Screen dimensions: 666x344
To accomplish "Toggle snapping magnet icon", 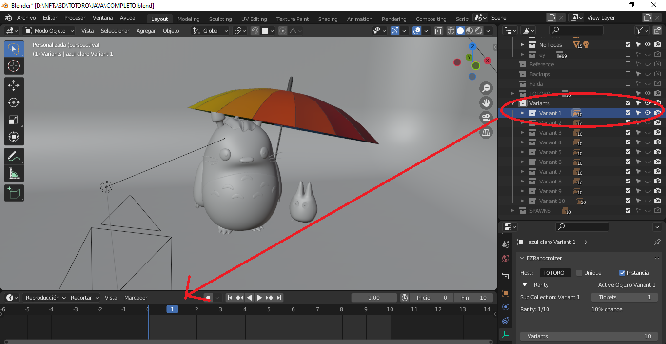I will (x=255, y=31).
